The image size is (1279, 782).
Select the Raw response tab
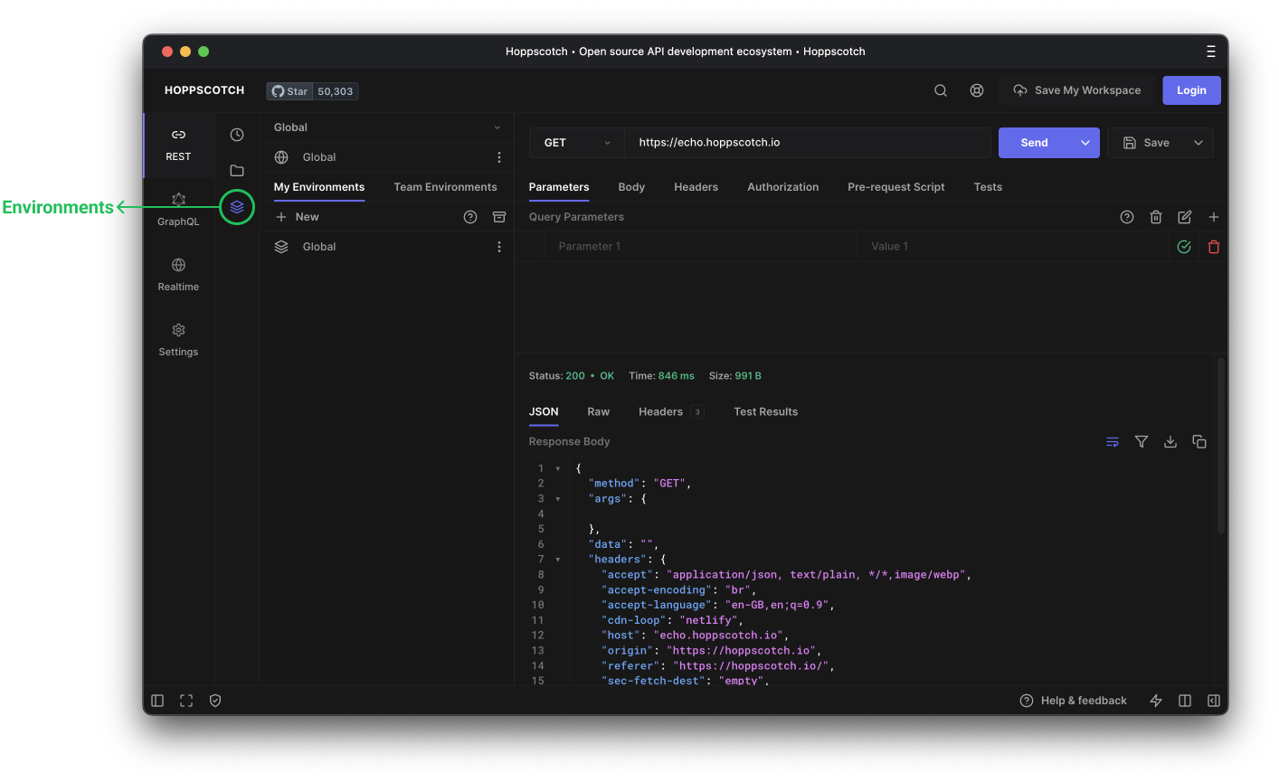click(x=599, y=411)
